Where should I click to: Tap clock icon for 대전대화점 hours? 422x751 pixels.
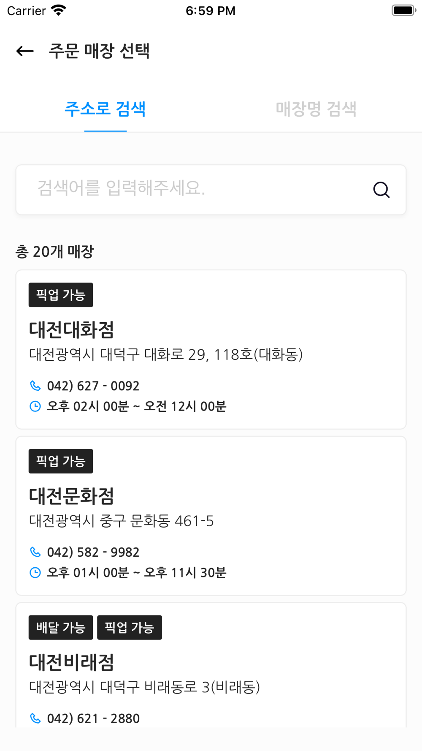click(35, 406)
